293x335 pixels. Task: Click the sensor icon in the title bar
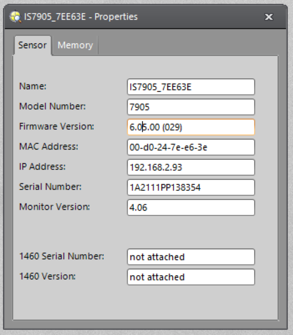point(15,17)
